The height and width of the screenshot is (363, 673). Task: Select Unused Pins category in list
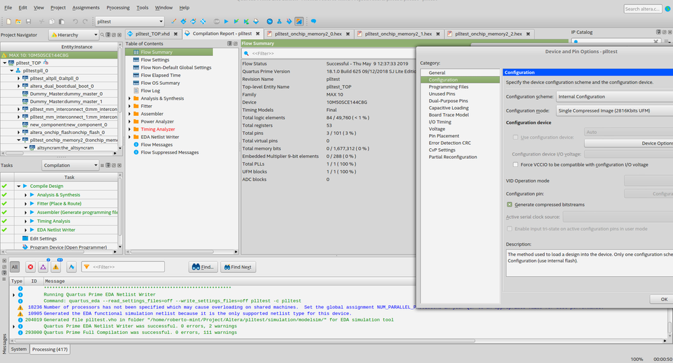[x=442, y=94]
